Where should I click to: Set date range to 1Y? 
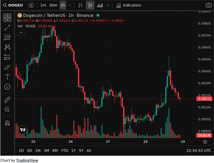pyautogui.click(x=73, y=151)
